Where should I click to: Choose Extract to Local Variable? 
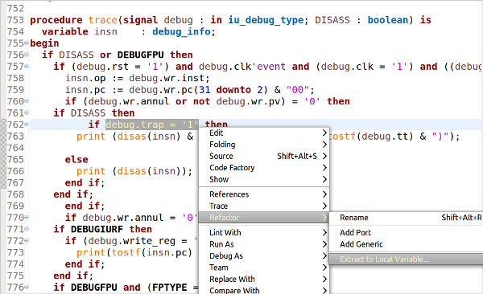(406, 259)
